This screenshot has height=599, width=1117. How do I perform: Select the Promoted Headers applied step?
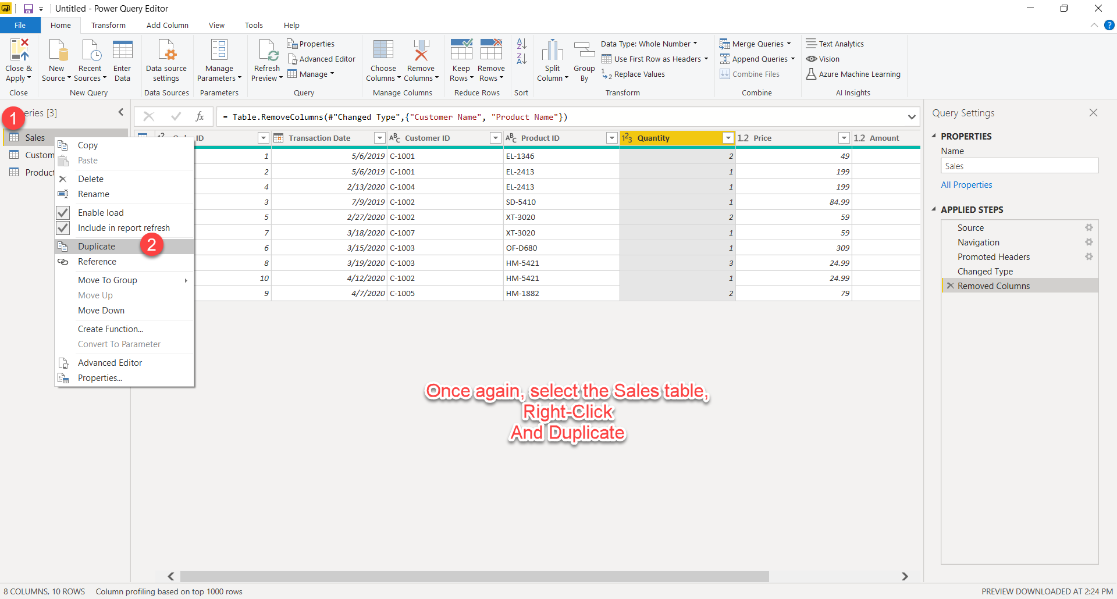point(1019,256)
